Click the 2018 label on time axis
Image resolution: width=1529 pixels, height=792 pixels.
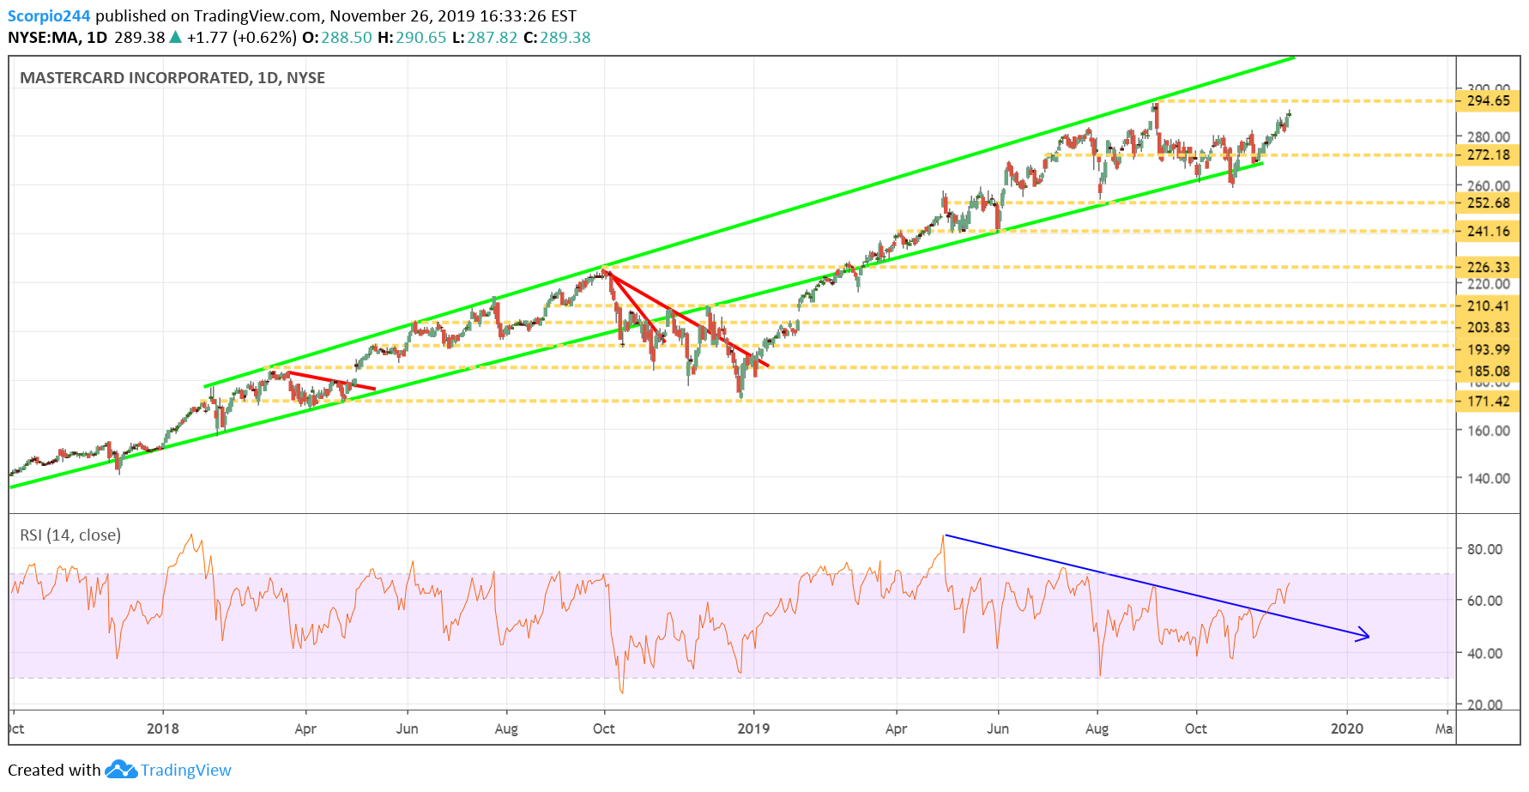click(x=163, y=729)
